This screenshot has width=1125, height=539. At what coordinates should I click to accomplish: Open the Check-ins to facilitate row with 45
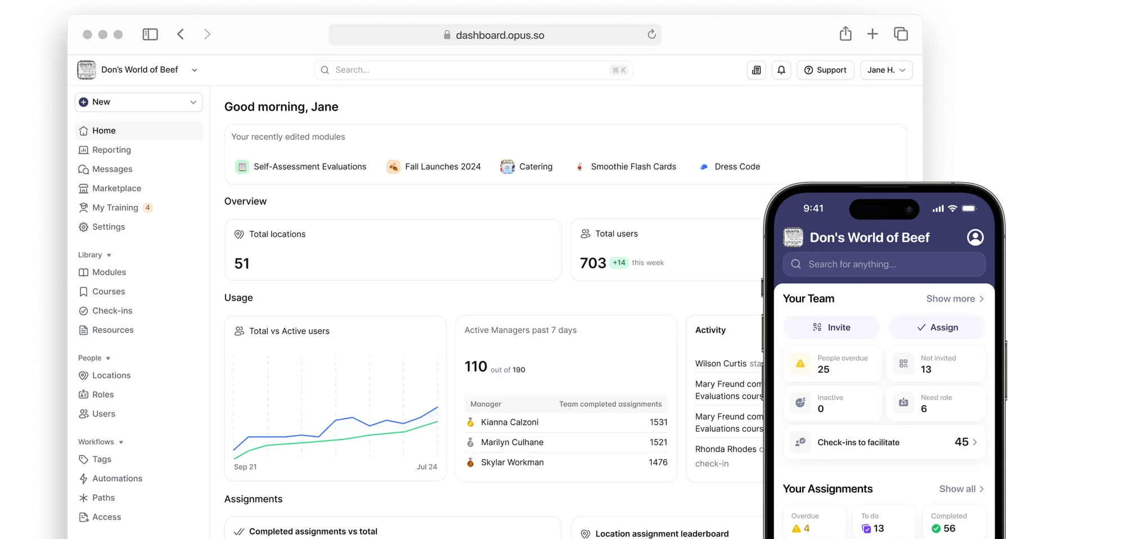[884, 442]
